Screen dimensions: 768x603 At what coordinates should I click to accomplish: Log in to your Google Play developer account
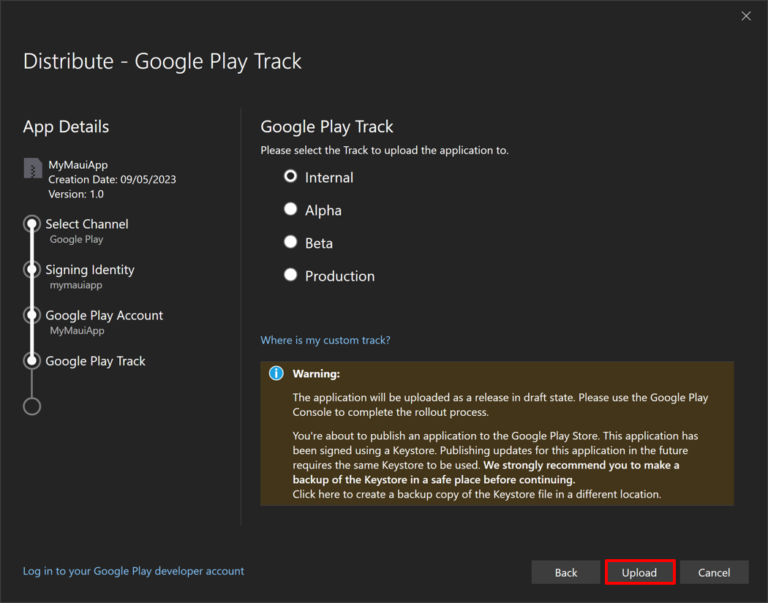(133, 571)
